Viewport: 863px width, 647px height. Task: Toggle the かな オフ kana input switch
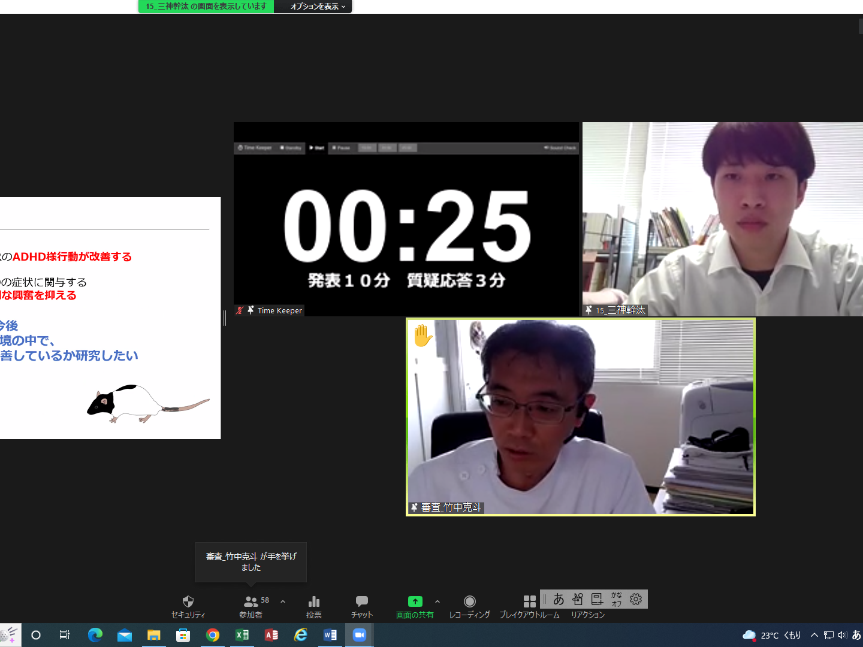pos(616,599)
